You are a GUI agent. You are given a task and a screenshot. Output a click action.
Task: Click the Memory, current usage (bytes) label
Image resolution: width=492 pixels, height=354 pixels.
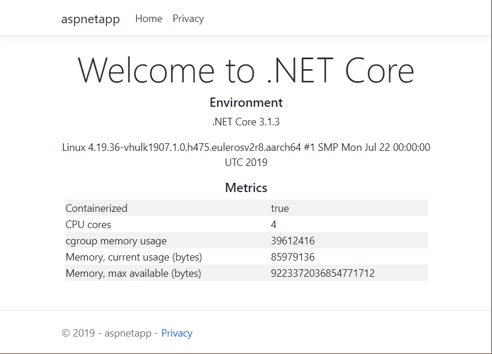[133, 257]
